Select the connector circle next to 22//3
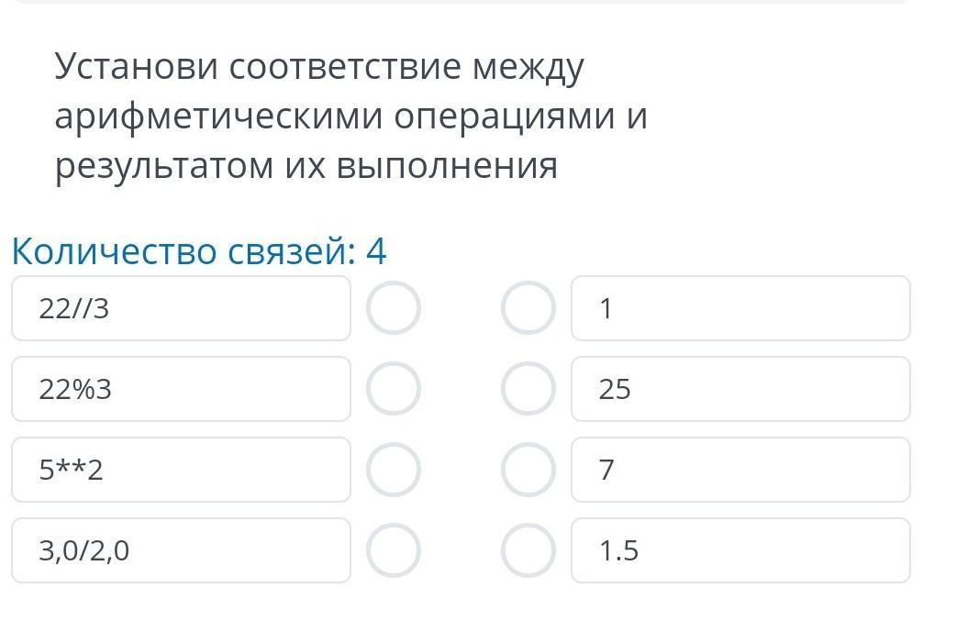Image resolution: width=956 pixels, height=632 pixels. pyautogui.click(x=394, y=308)
